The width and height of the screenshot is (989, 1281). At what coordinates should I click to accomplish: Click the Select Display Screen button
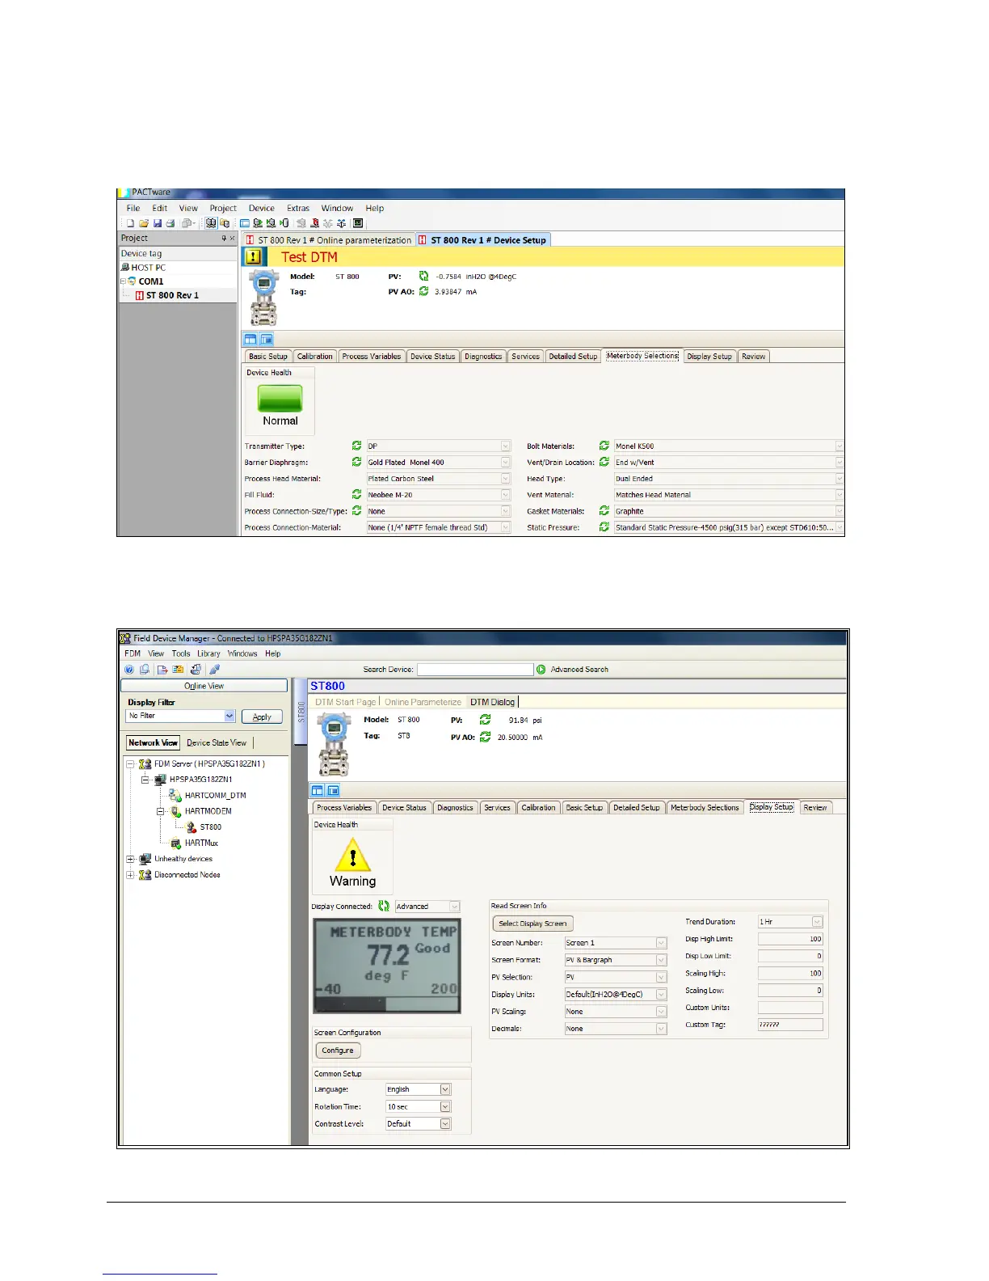click(532, 924)
